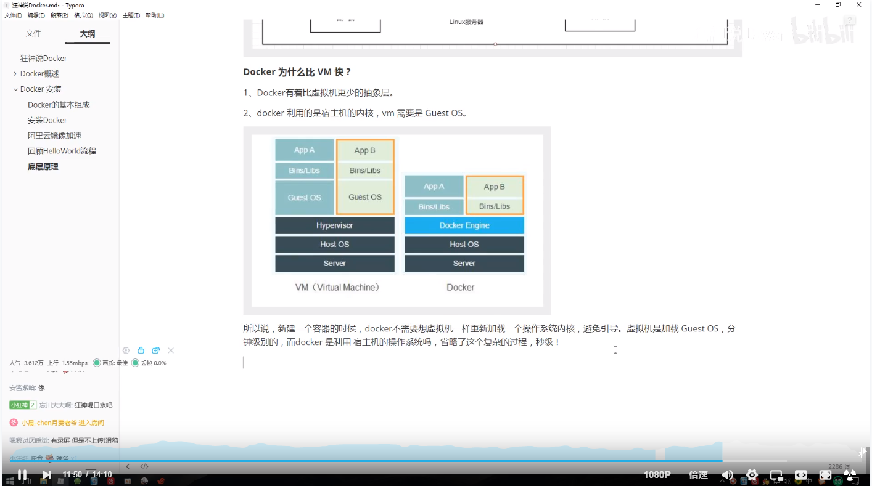872x486 pixels.
Task: Toggle widescreen mode in player
Action: (x=800, y=475)
